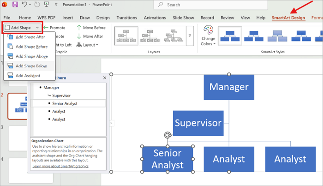Open the Layout dropdown in Create Graphic
The image size is (323, 186).
coord(87,45)
